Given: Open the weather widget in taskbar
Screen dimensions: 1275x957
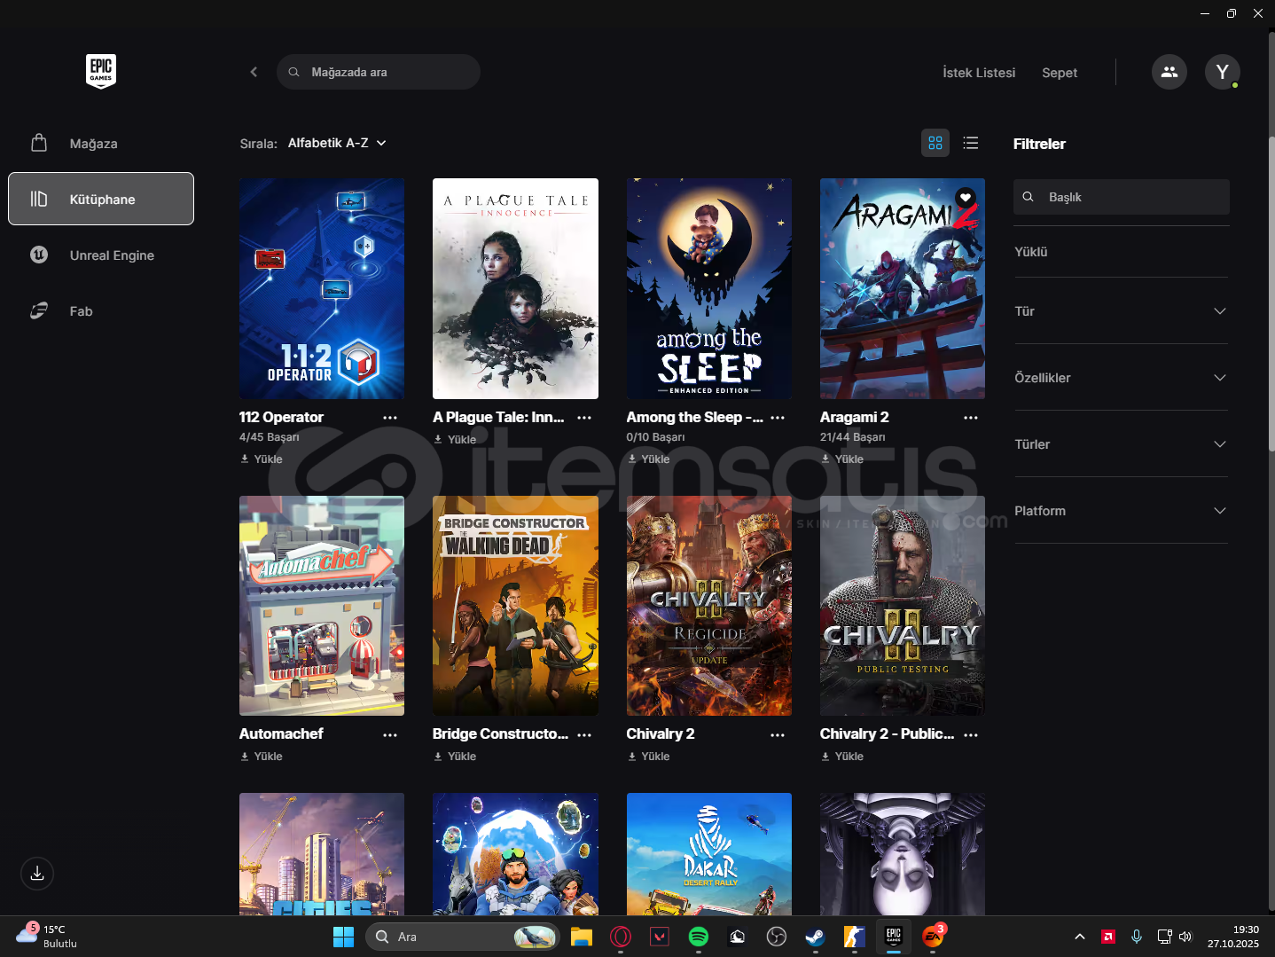Looking at the screenshot, I should [46, 937].
